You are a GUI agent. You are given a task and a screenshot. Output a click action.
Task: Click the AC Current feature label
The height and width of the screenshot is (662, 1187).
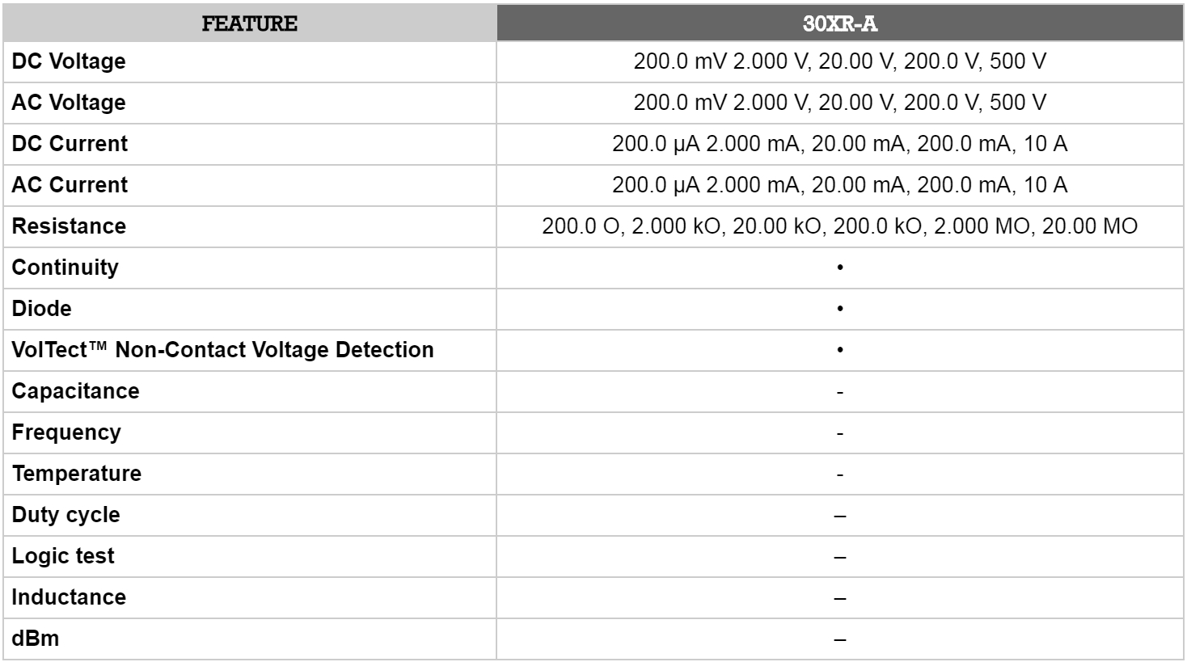point(70,185)
